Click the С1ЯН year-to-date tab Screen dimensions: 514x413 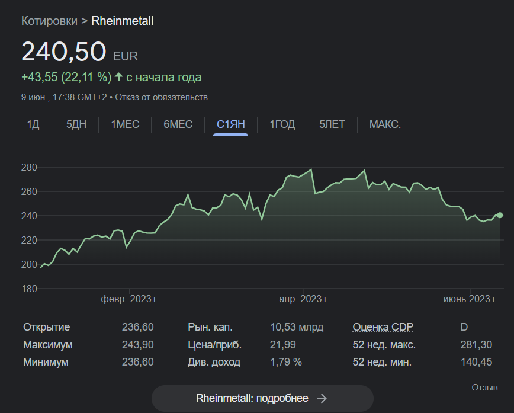(x=231, y=124)
